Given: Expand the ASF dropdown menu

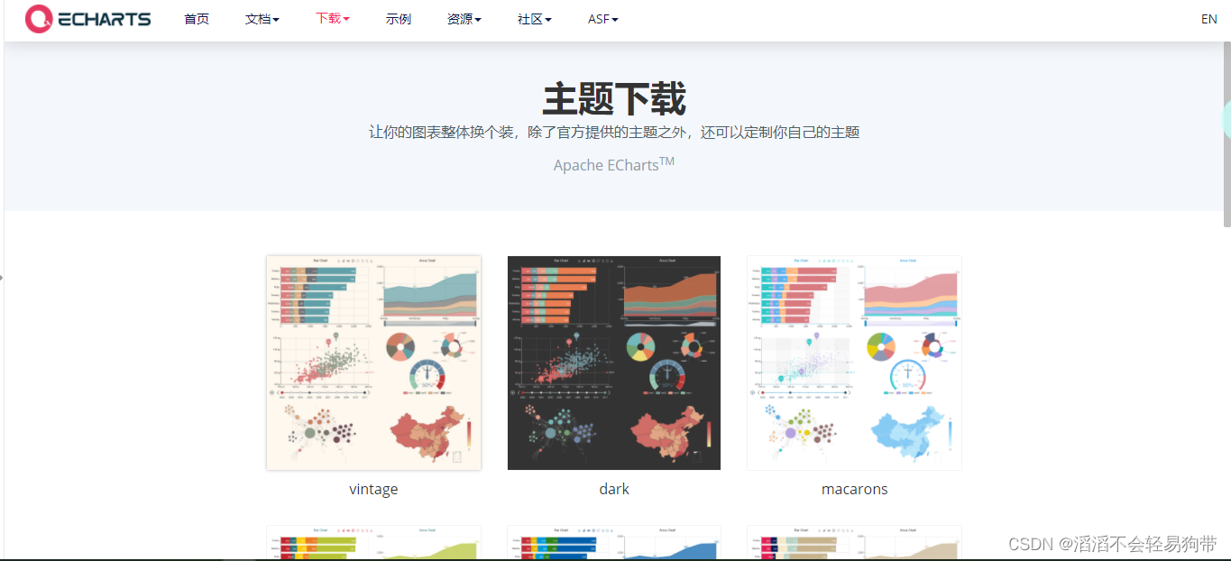Looking at the screenshot, I should (x=603, y=19).
